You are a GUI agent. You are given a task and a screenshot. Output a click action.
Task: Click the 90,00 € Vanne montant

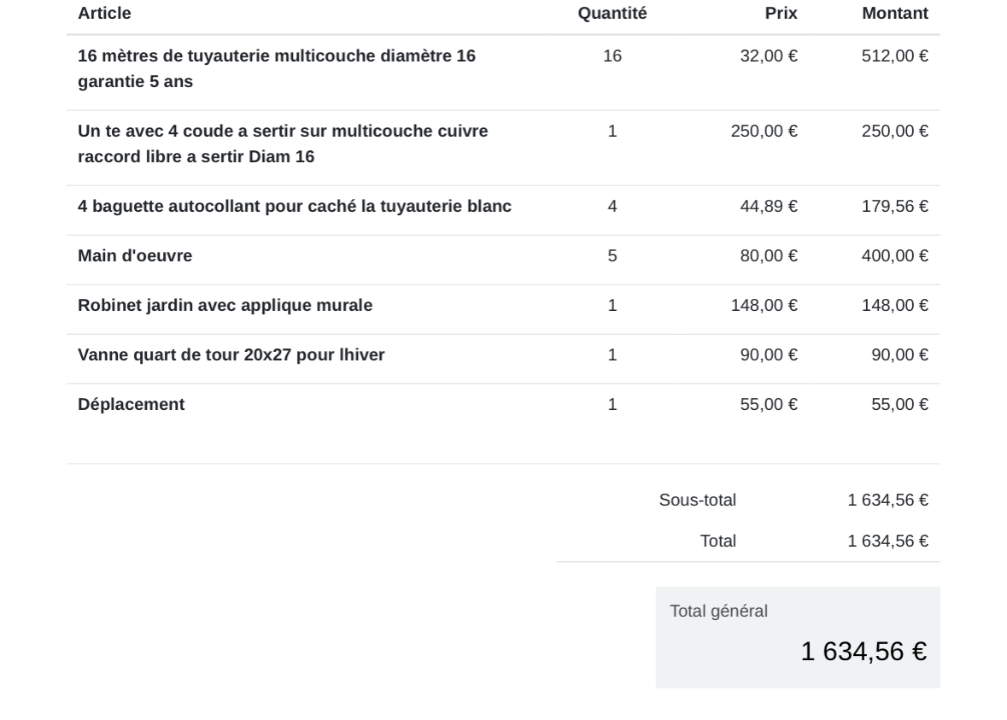coord(899,354)
